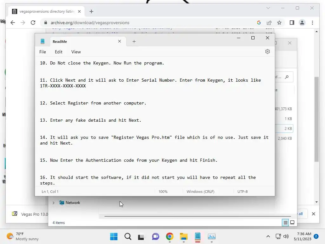
Task: Close the Explorer window behind Notepad
Action: coord(289,43)
